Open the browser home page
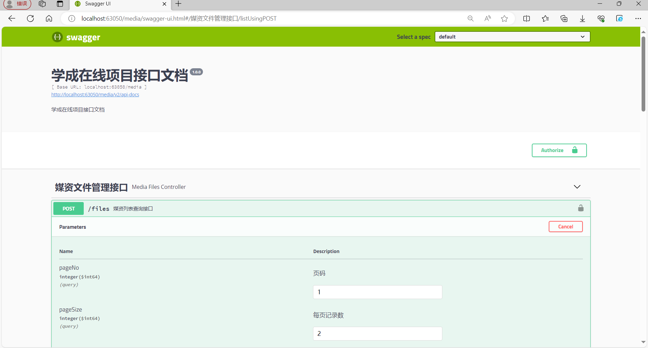Screen dimensions: 648x348 point(49,19)
